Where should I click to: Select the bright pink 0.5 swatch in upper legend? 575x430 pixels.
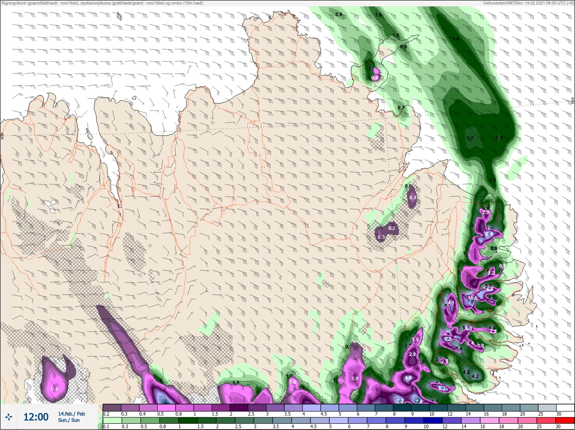coord(167,408)
